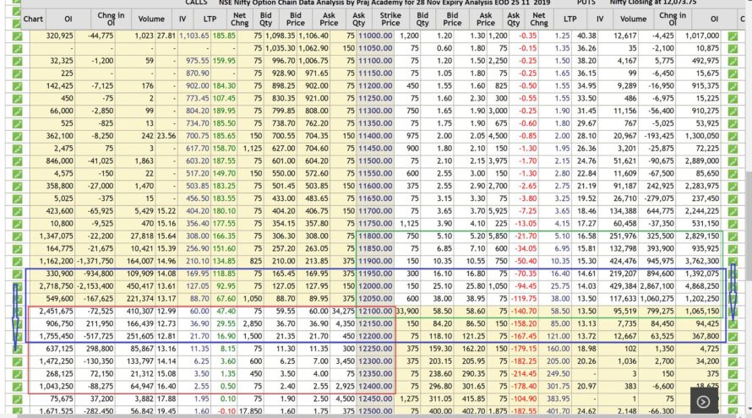Open calls chart icon for strike 11600.00
Screen dimensions: 752x418
(17, 186)
